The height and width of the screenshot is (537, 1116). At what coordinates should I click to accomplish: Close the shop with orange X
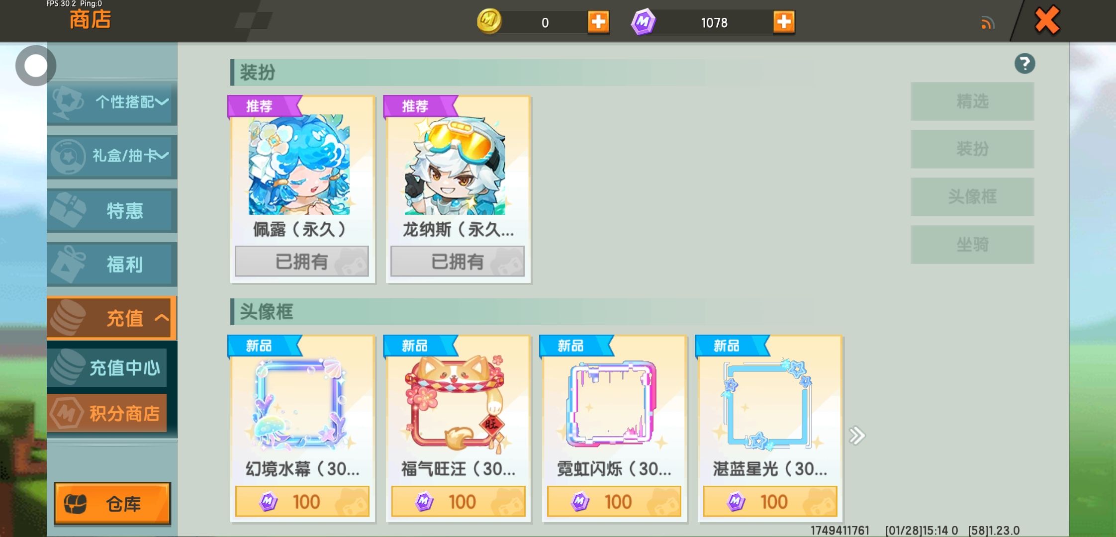pyautogui.click(x=1047, y=20)
